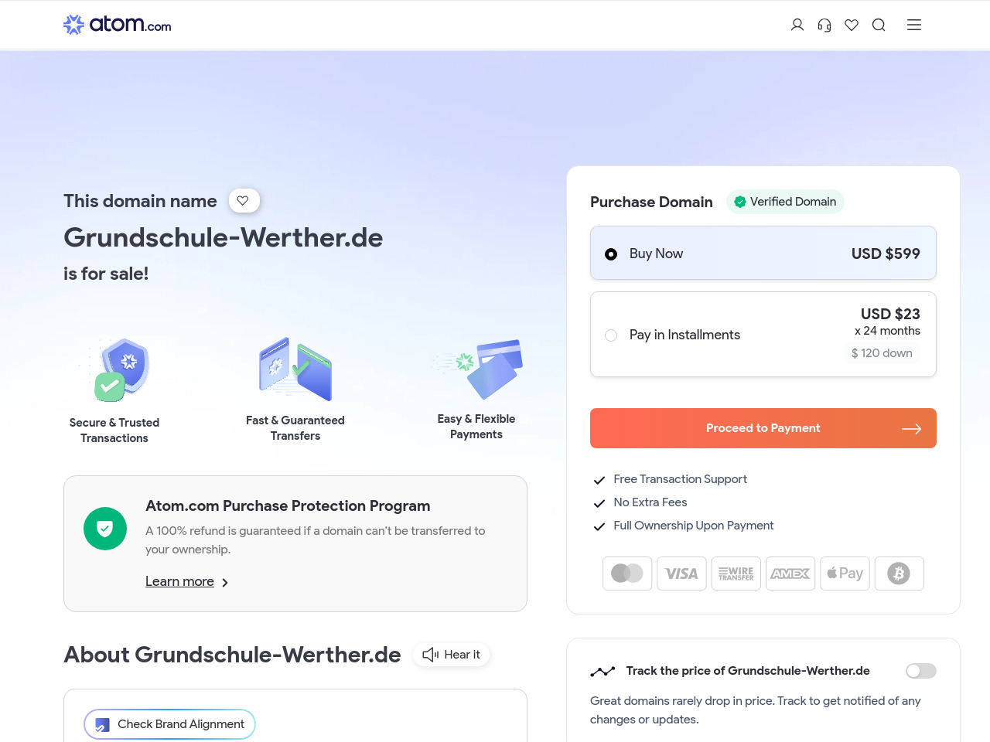Screen dimensions: 990x742
Task: Open the user account icon
Action: pos(797,25)
